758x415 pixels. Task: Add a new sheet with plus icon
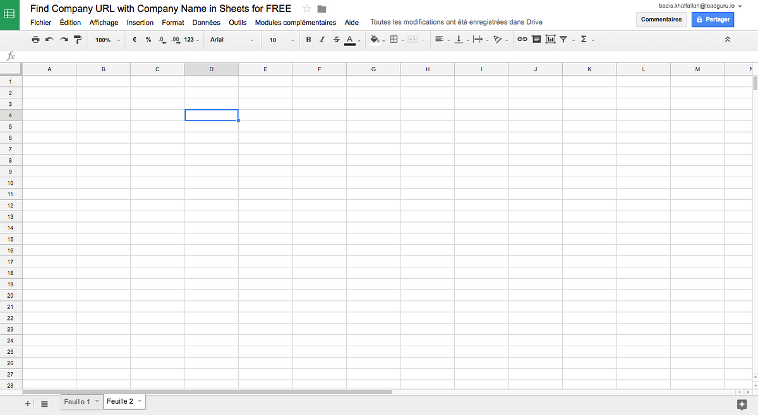(27, 403)
